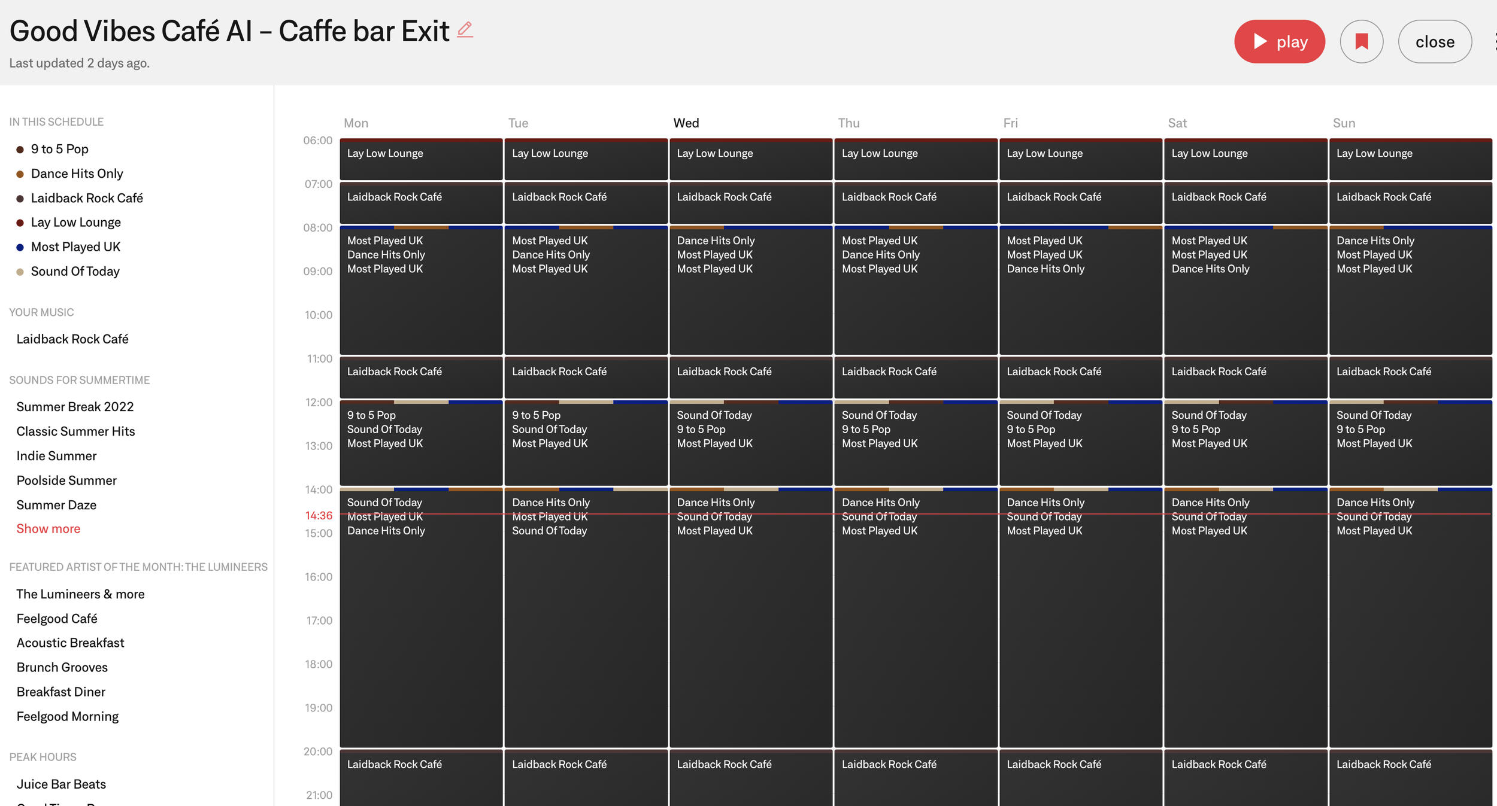
Task: Click the red bookmark icon button
Action: tap(1361, 41)
